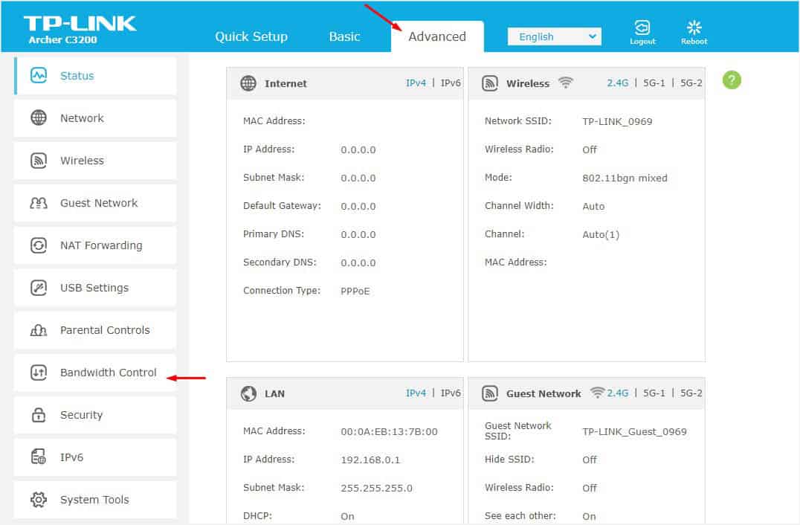Click the LAN panel globe icon
The height and width of the screenshot is (525, 800).
(248, 393)
